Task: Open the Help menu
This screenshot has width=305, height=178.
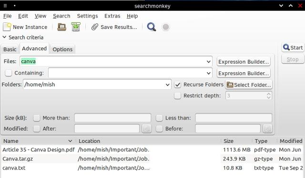Action: pyautogui.click(x=132, y=16)
